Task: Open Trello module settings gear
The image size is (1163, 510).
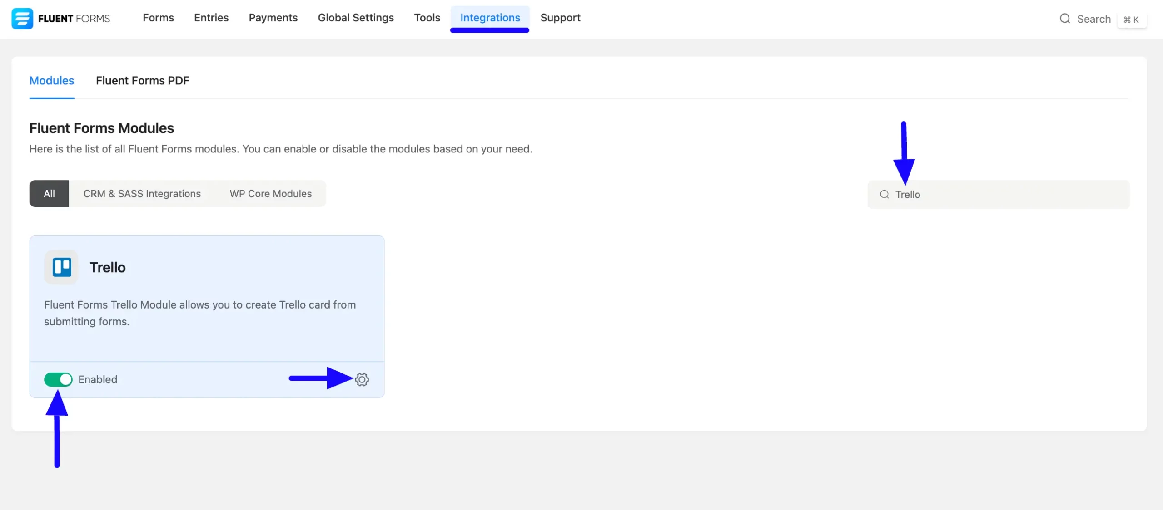Action: pos(362,379)
